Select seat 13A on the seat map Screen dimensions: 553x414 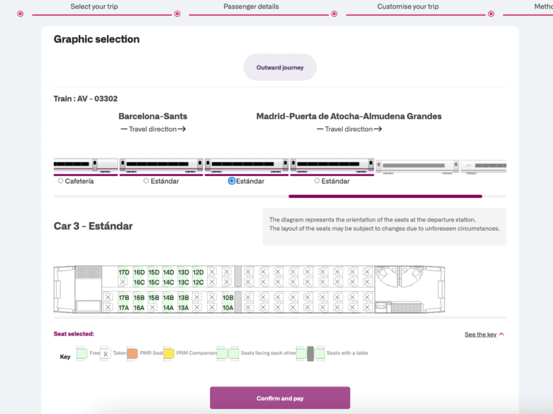coord(184,308)
